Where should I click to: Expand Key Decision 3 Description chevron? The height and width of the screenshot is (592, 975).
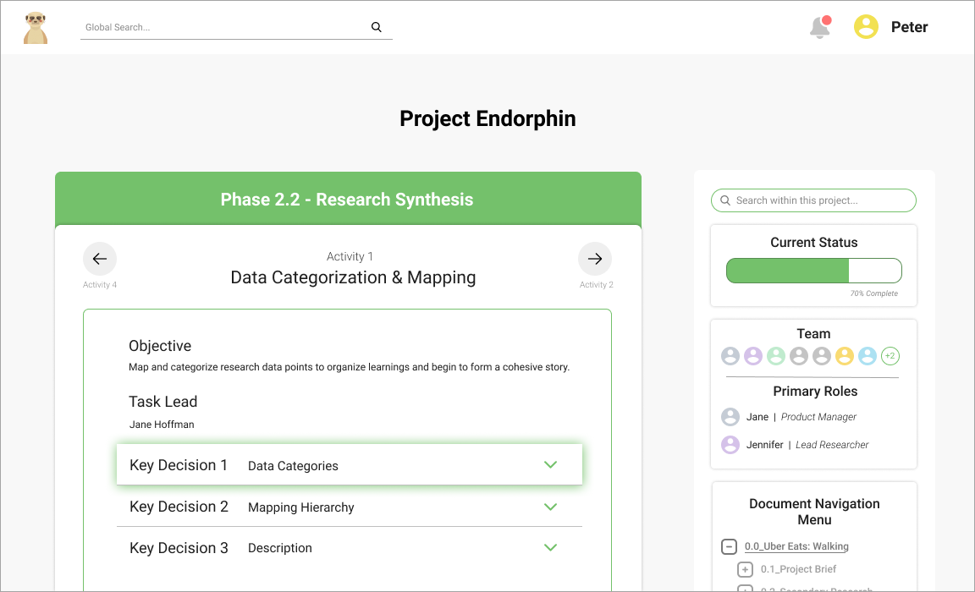(551, 547)
